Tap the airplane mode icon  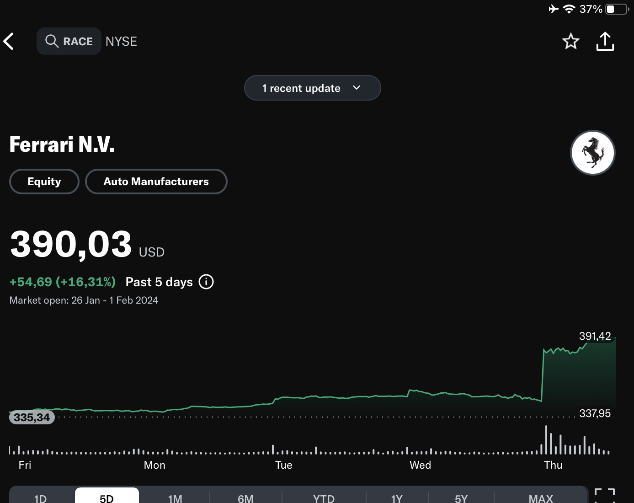coord(554,9)
